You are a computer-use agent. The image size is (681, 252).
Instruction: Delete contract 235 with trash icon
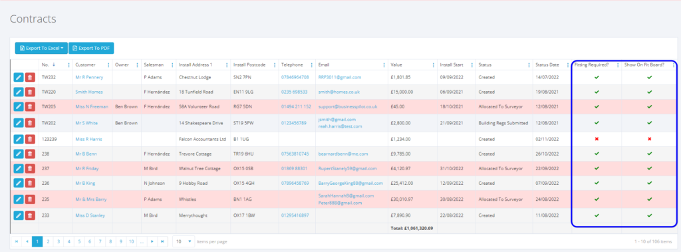[x=30, y=199]
